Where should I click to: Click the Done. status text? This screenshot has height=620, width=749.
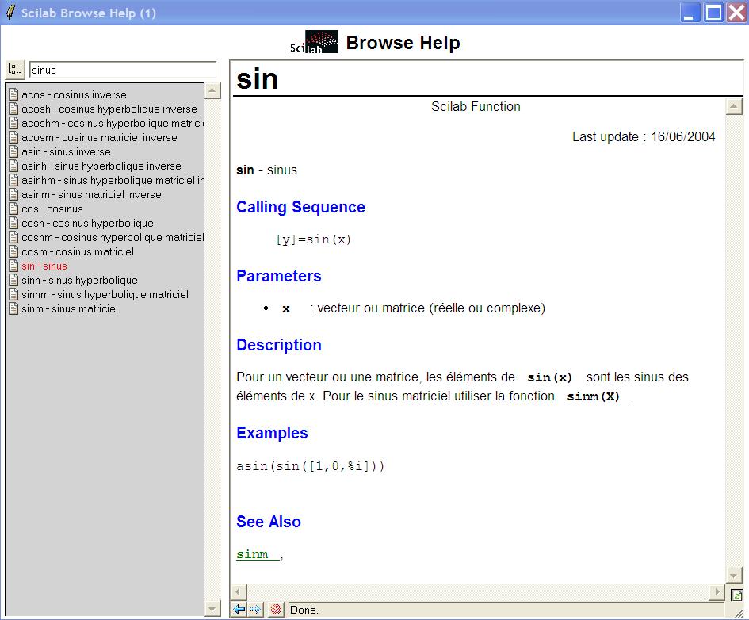click(x=304, y=610)
